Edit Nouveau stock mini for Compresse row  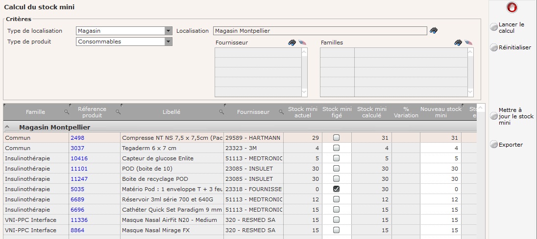point(440,138)
